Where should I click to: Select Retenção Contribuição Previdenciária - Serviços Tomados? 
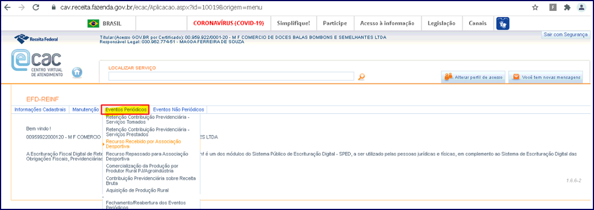click(x=148, y=120)
